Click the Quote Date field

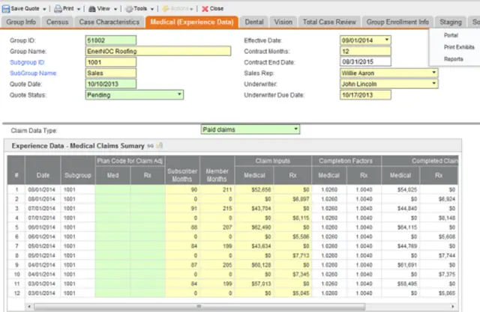[111, 84]
